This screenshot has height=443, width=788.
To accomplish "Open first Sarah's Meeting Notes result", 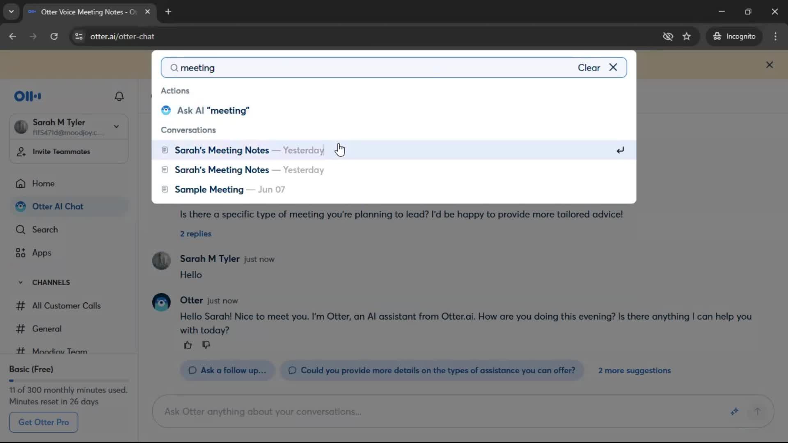I will [394, 150].
